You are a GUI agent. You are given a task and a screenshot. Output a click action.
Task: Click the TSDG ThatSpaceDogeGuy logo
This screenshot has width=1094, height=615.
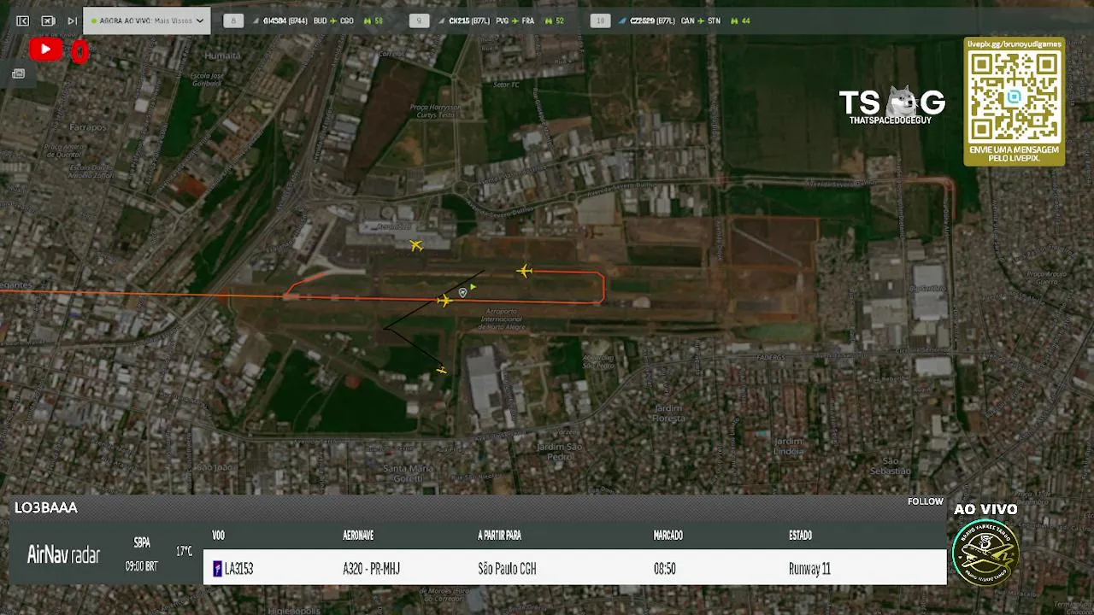891,106
